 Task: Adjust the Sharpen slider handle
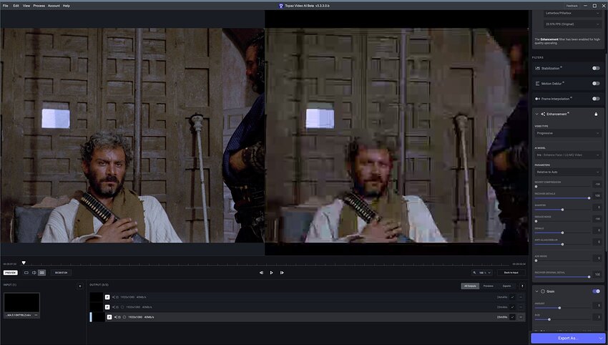pyautogui.click(x=562, y=210)
